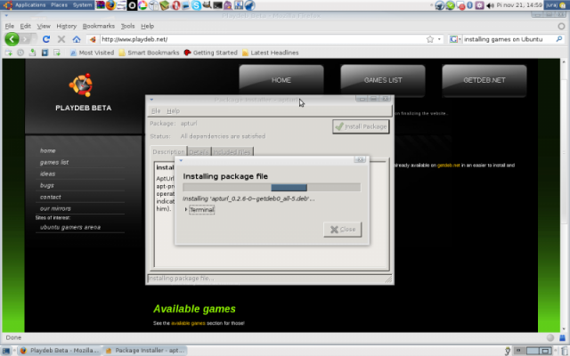
Task: Click the user switcher 'juraj' icon
Action: pyautogui.click(x=557, y=5)
